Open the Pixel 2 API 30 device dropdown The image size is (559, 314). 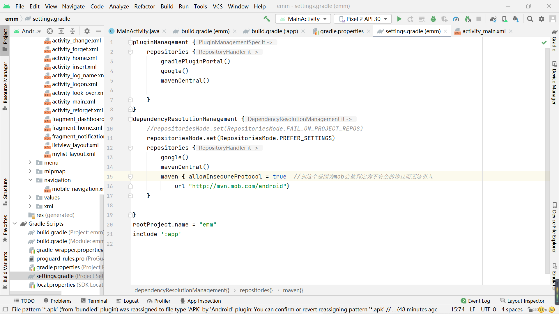(x=363, y=19)
